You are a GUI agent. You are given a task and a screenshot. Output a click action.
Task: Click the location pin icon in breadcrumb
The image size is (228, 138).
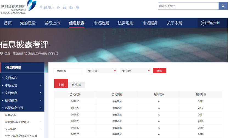pyautogui.click(x=2, y=53)
